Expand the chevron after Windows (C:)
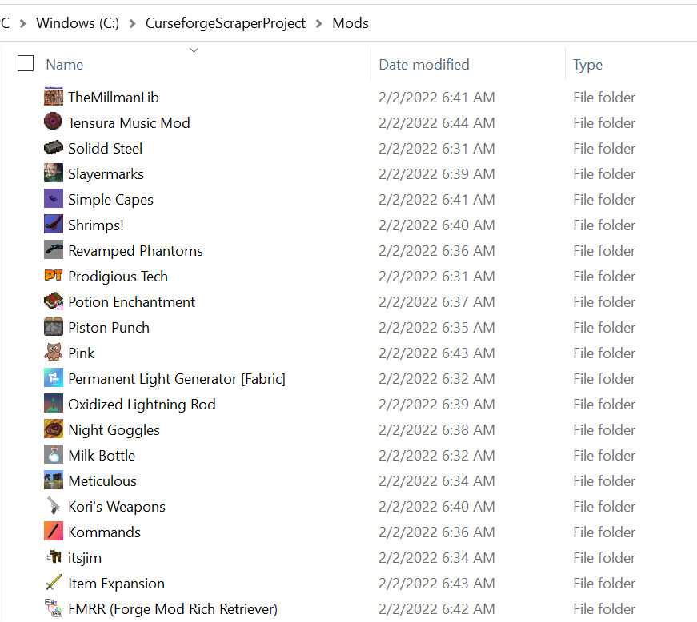 [x=133, y=23]
